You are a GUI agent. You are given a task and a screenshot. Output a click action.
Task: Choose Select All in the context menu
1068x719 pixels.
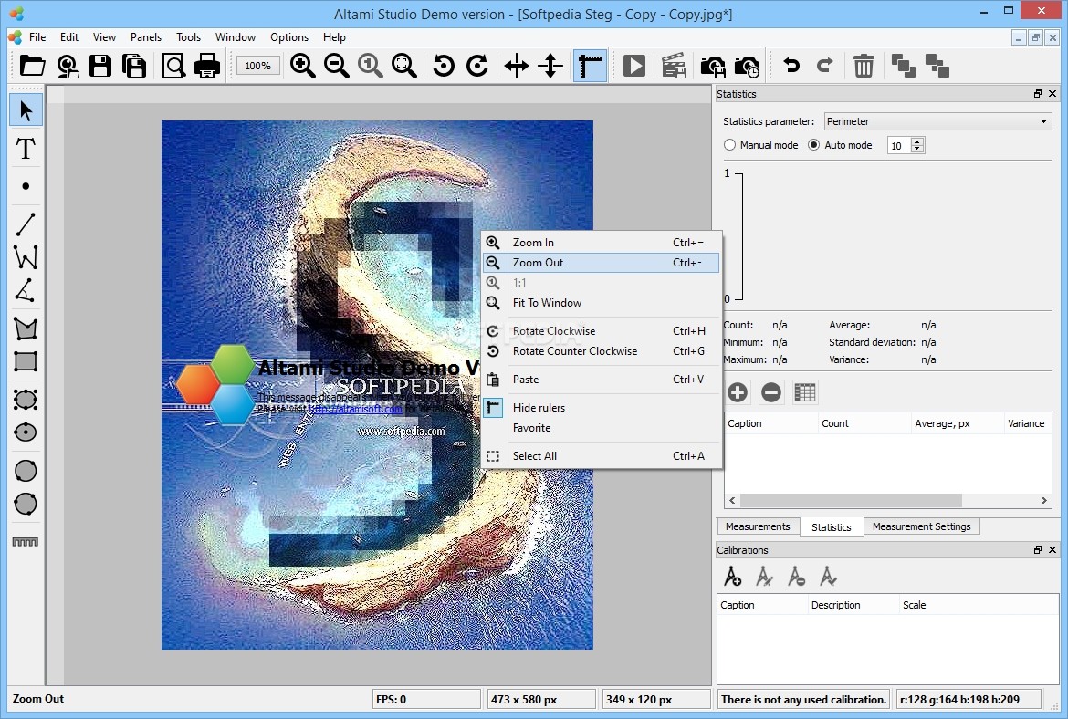[x=601, y=455]
